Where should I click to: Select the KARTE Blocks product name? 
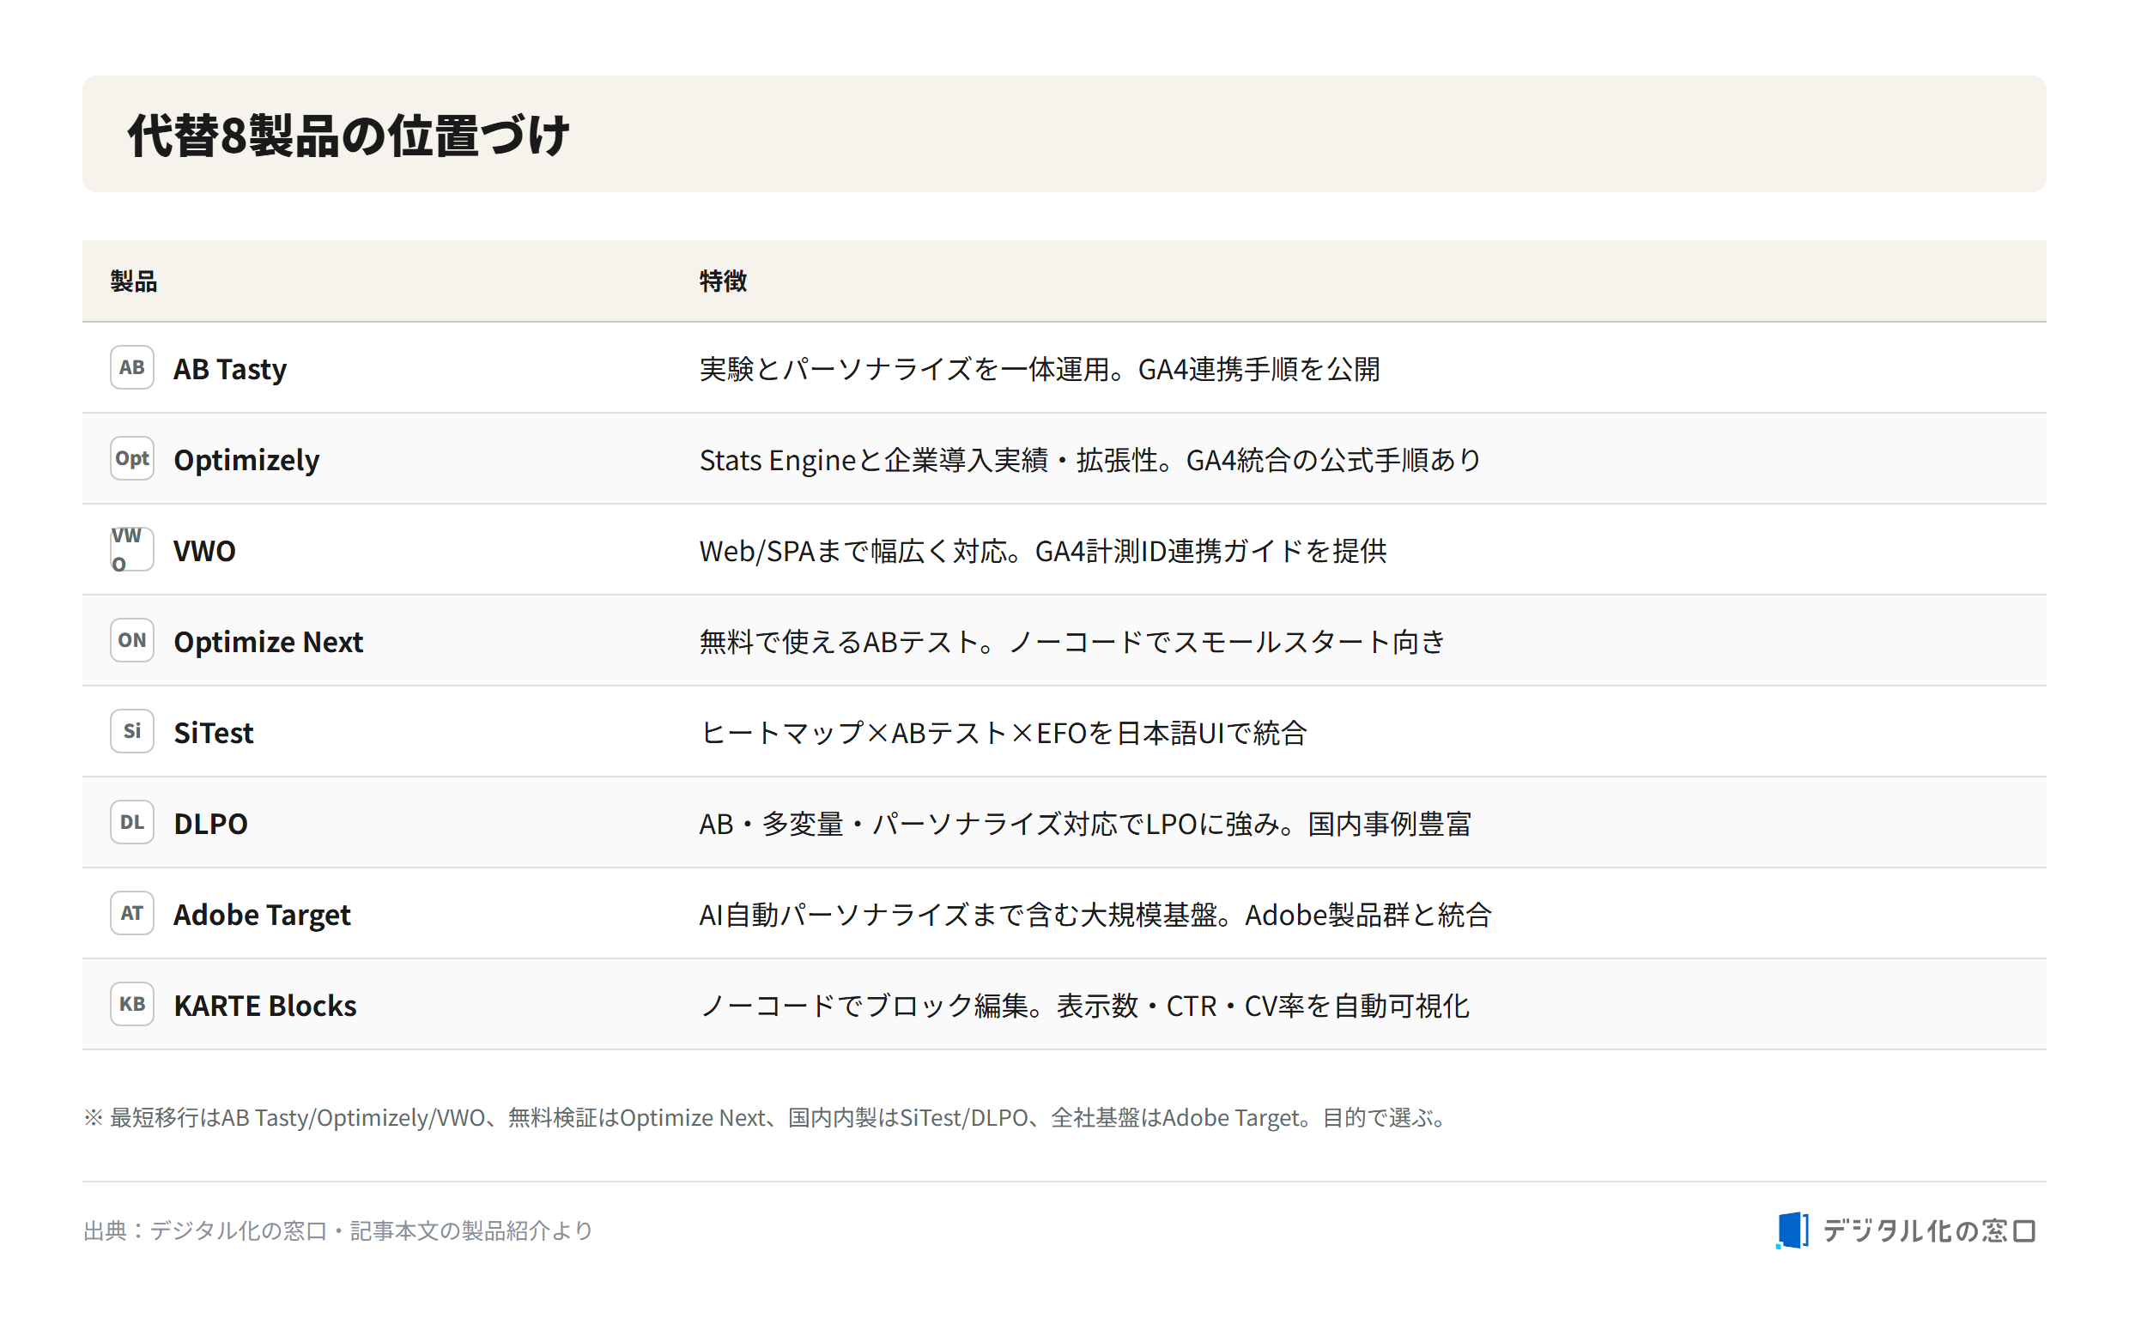pos(264,1006)
